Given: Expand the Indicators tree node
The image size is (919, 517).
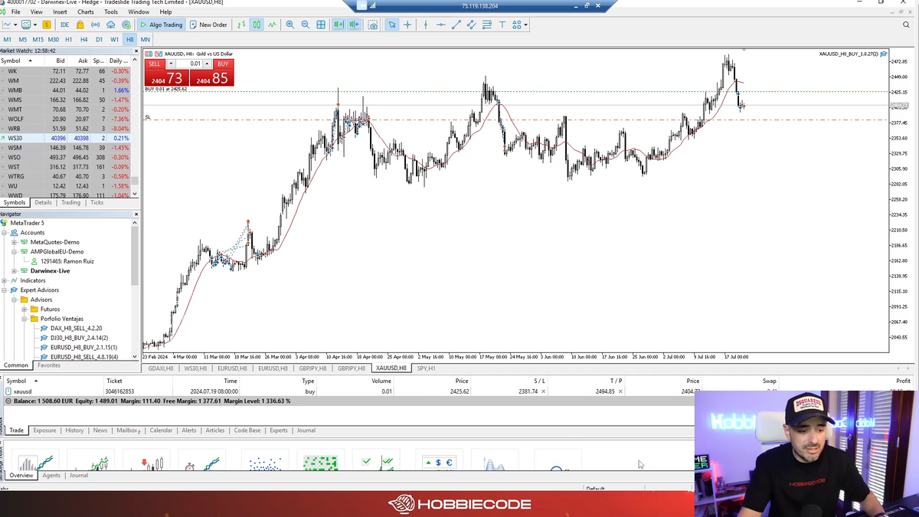Looking at the screenshot, I should tap(5, 280).
